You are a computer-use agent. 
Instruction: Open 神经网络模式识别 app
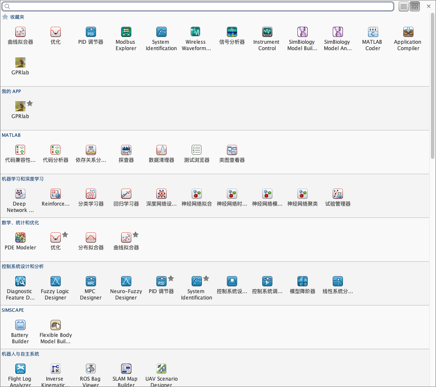coord(267,198)
